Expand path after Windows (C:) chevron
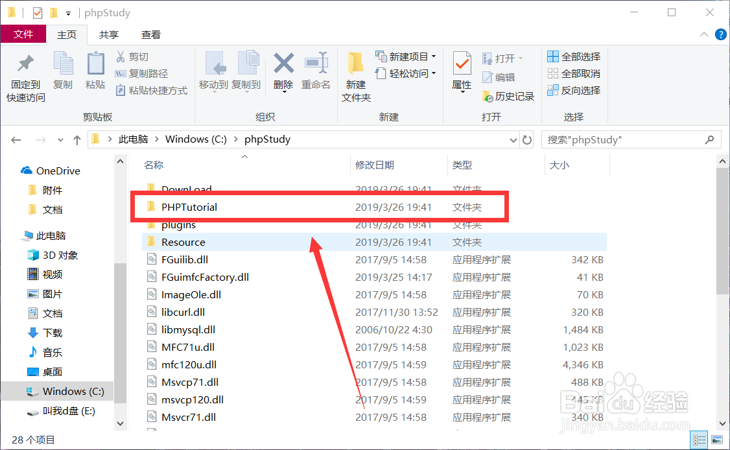Image resolution: width=730 pixels, height=450 pixels. [x=235, y=139]
